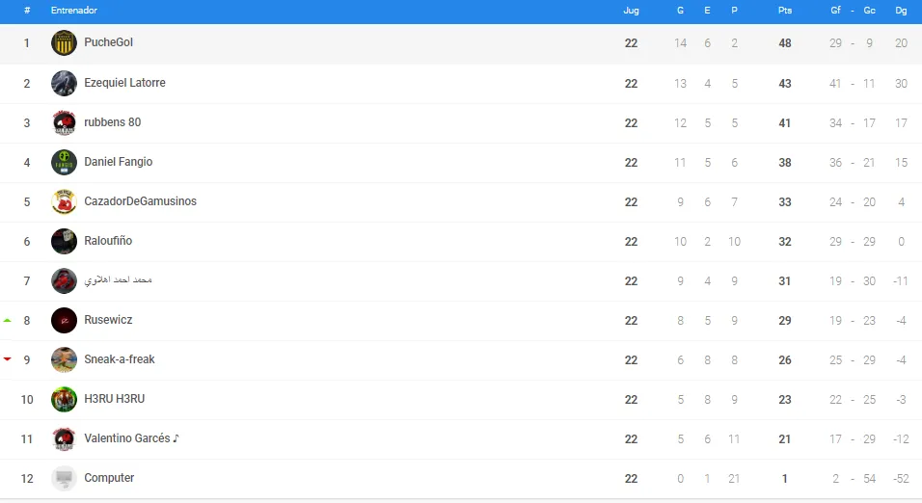Click the G wins column header

[x=680, y=11]
